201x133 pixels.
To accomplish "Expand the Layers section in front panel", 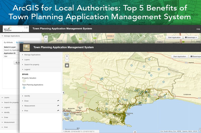I will pyautogui.click(x=40, y=60).
